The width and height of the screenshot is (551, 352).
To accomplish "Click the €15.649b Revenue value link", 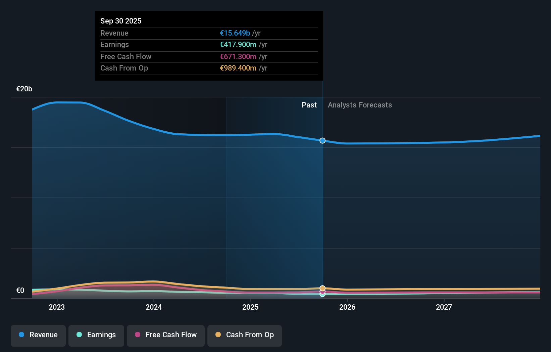I will click(235, 33).
